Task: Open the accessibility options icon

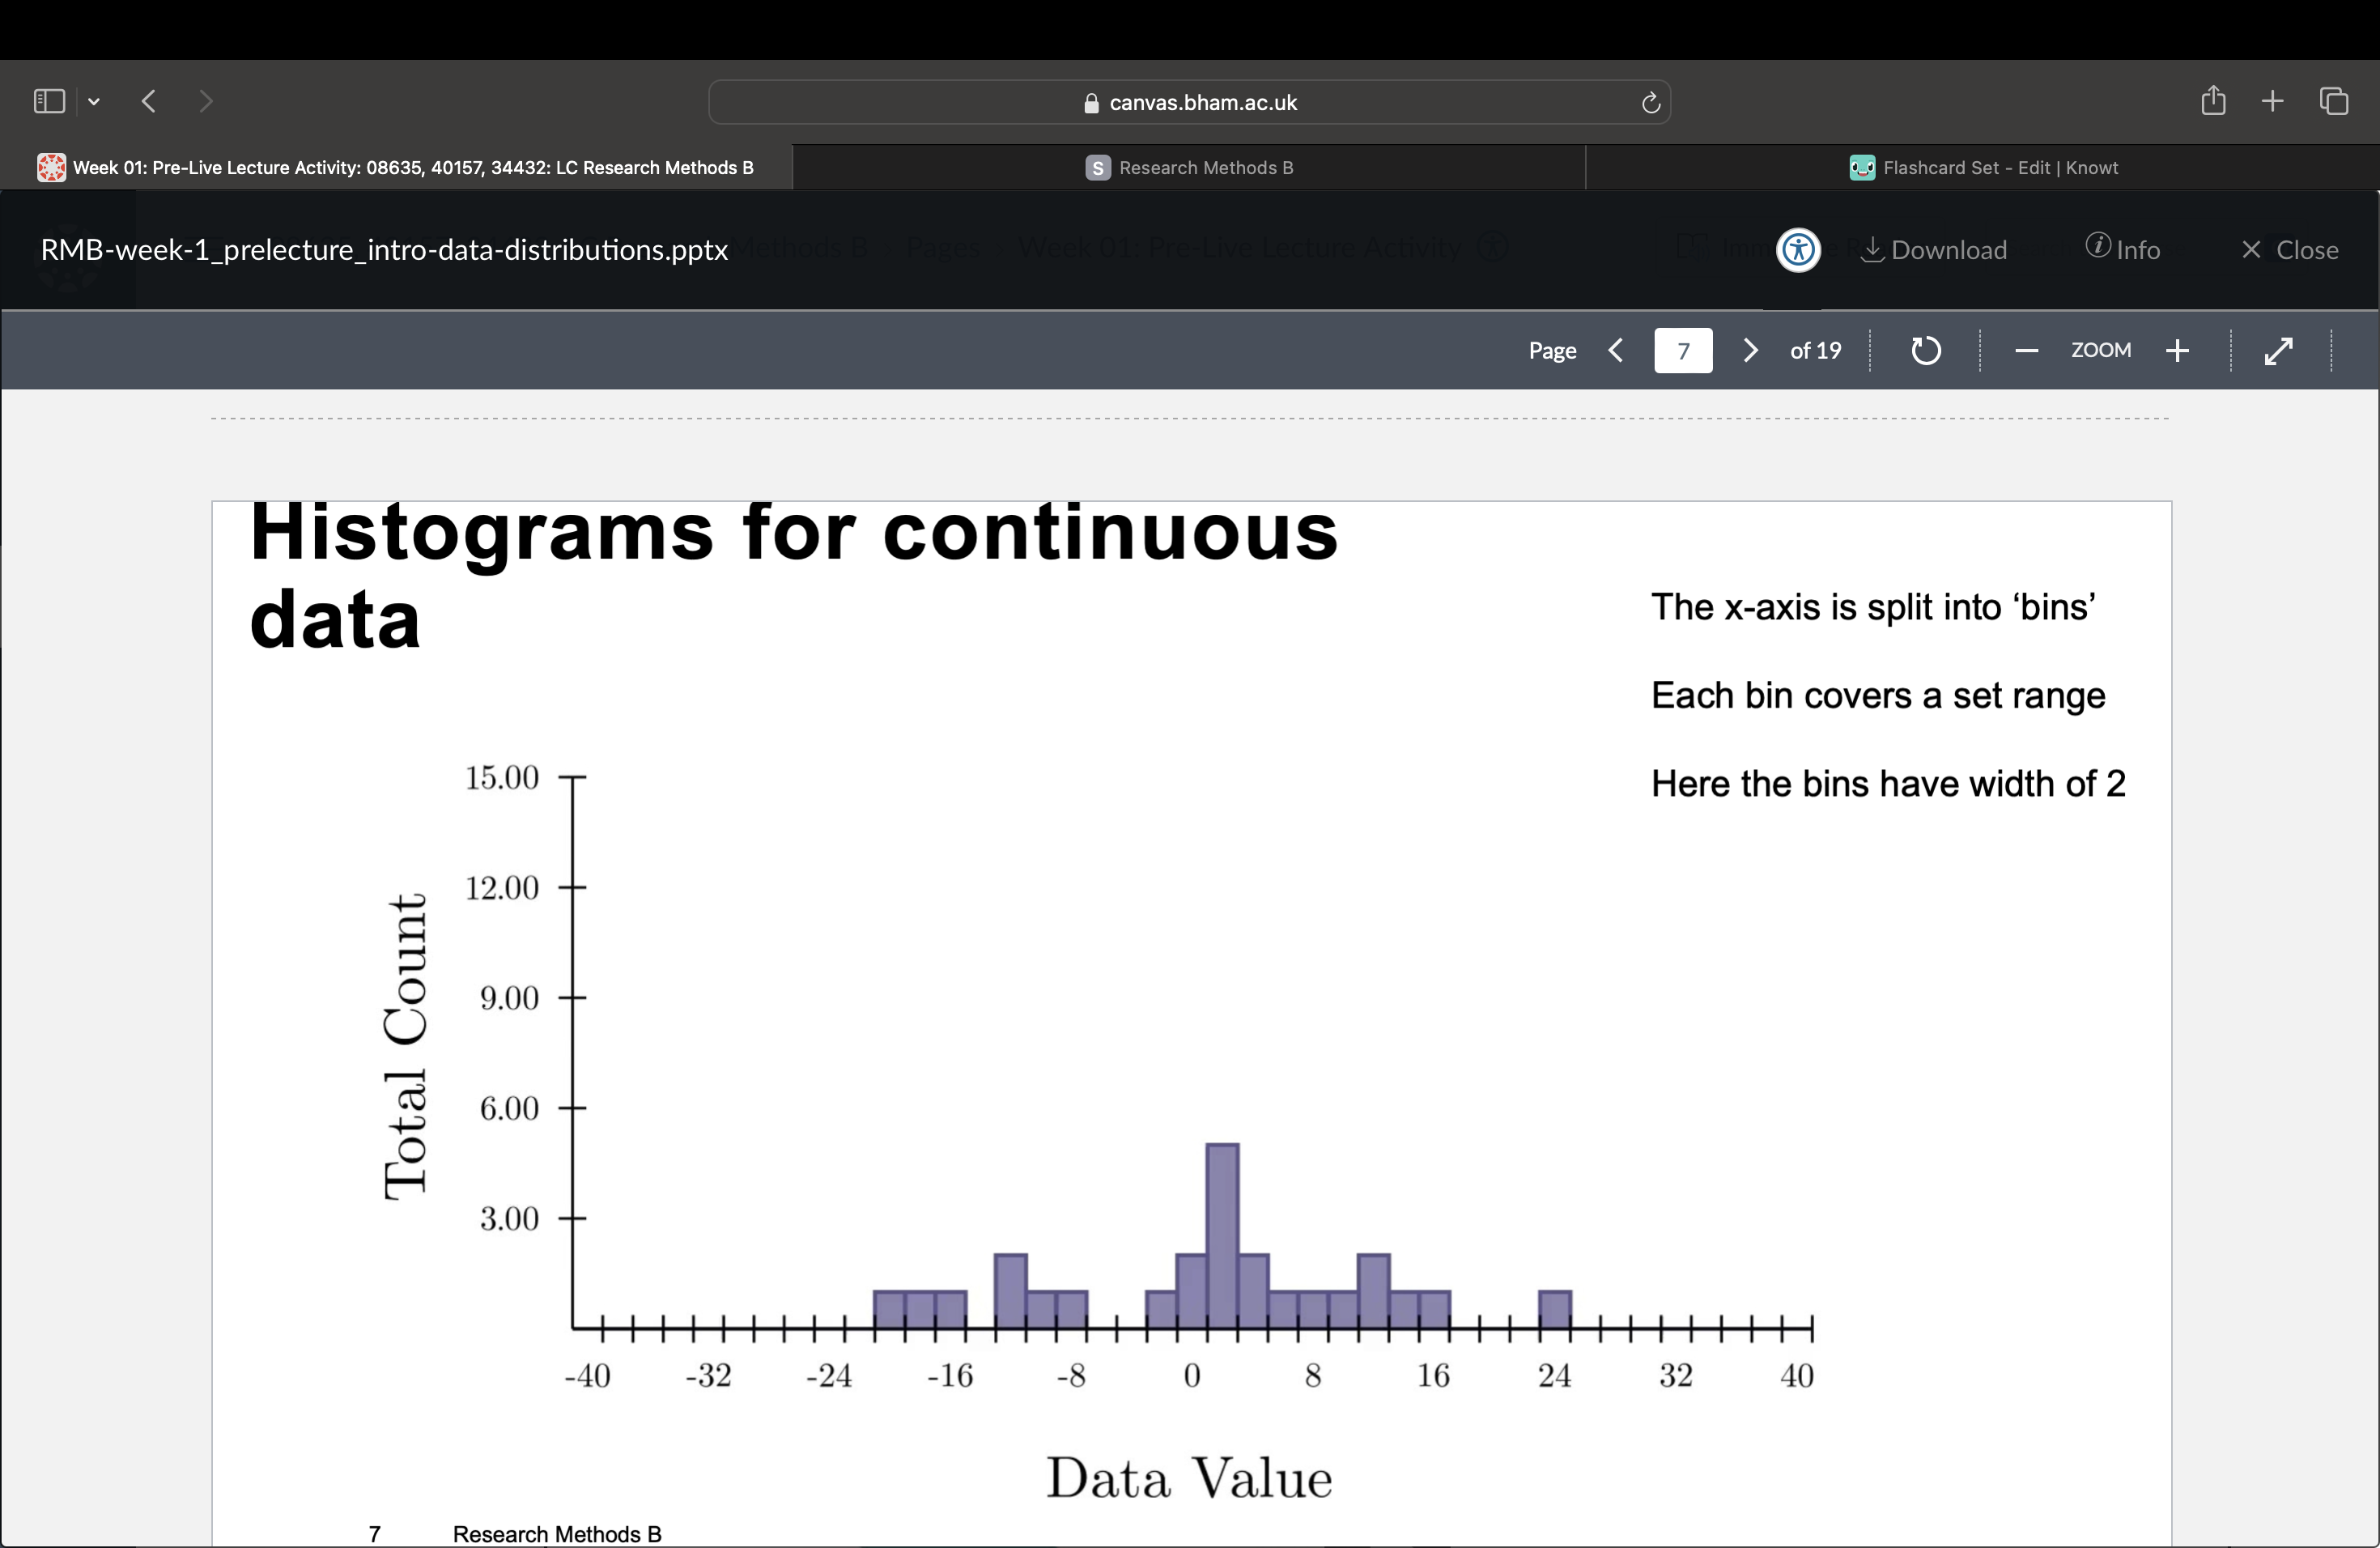Action: pos(1797,250)
